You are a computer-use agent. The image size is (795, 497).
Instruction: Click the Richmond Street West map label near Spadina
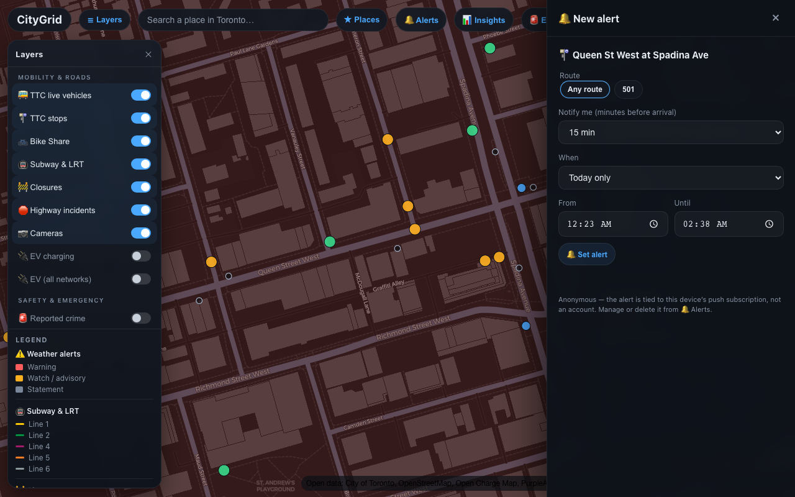414,327
